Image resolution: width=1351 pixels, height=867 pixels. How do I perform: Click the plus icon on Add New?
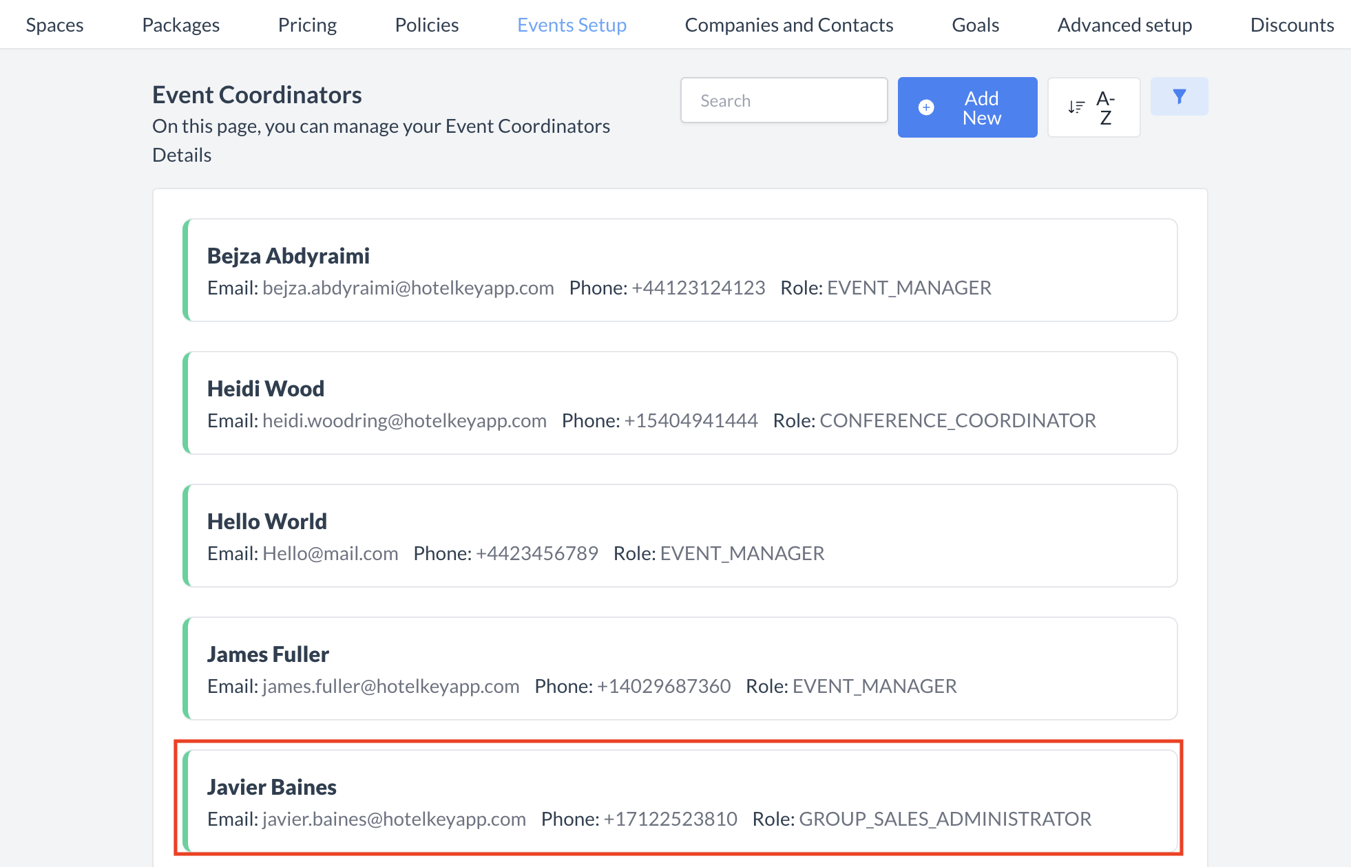pyautogui.click(x=926, y=107)
